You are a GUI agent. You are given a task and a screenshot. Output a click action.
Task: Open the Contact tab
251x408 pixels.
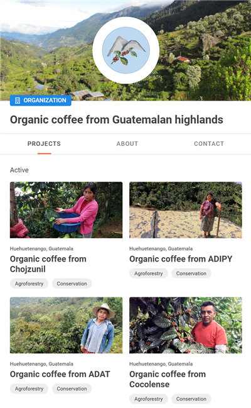(x=209, y=144)
